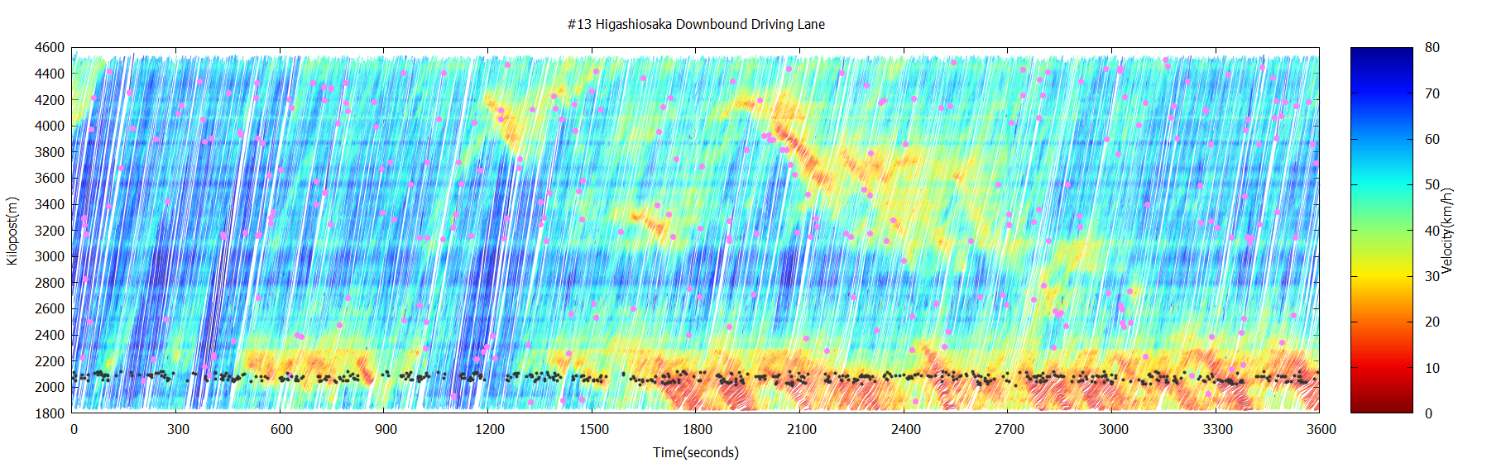Image resolution: width=1506 pixels, height=463 pixels.
Task: Pick the 900 tick on the time axis
Action: point(386,429)
